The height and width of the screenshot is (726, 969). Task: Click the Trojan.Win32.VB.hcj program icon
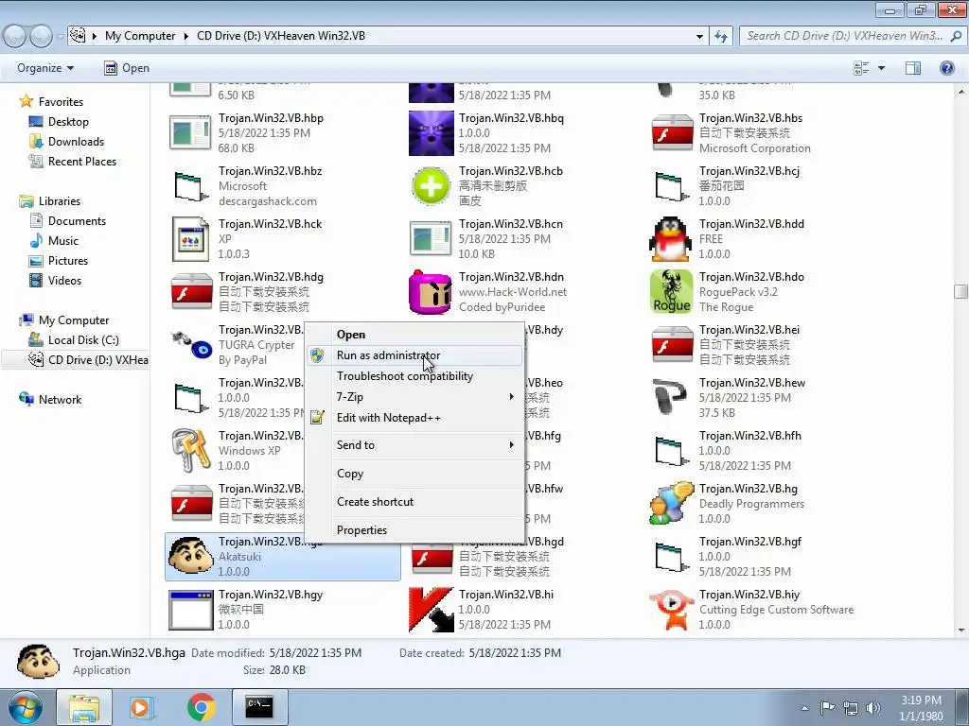(673, 186)
